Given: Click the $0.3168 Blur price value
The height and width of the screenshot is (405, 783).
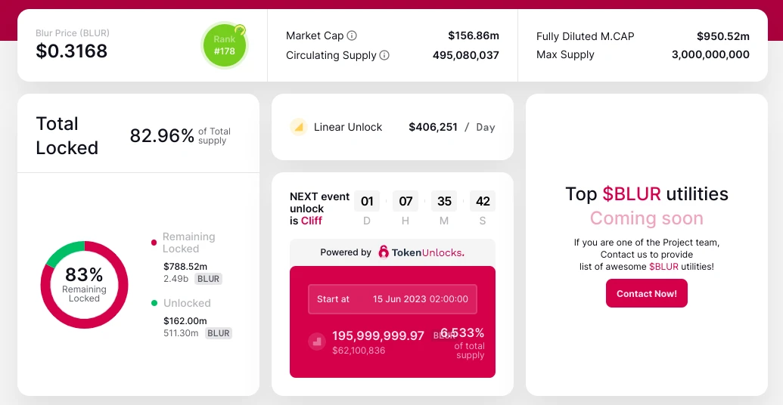Looking at the screenshot, I should [72, 51].
